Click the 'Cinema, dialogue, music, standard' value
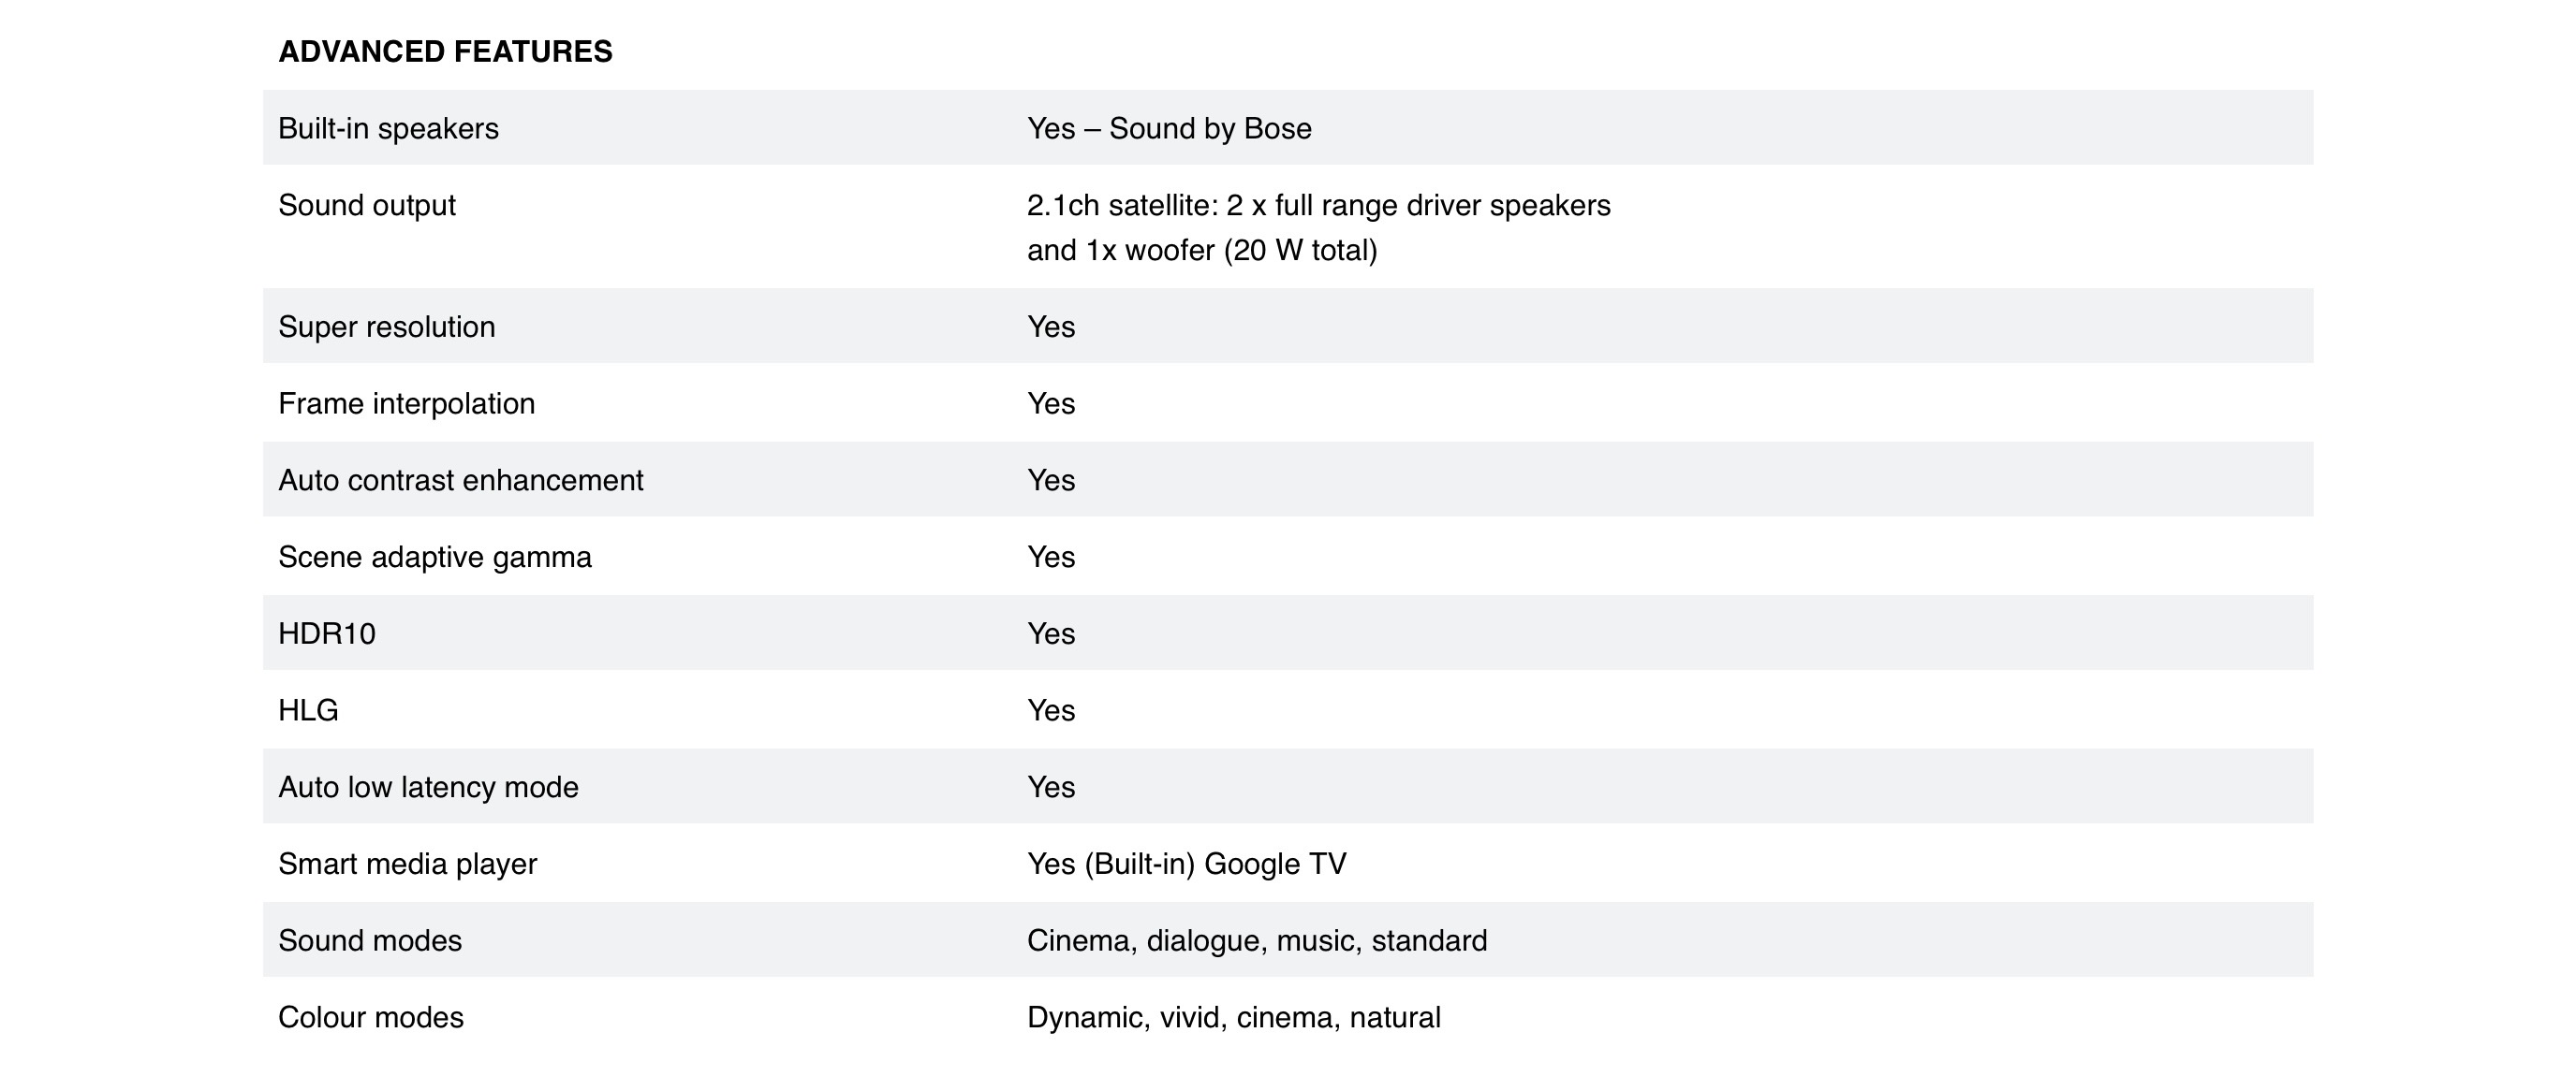Viewport: 2576px width, 1076px height. (1257, 941)
